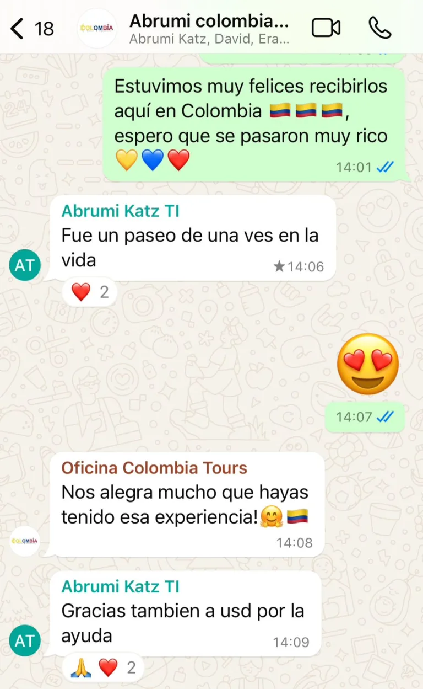Tap the heart-eyes emoji sticker message

(x=368, y=364)
